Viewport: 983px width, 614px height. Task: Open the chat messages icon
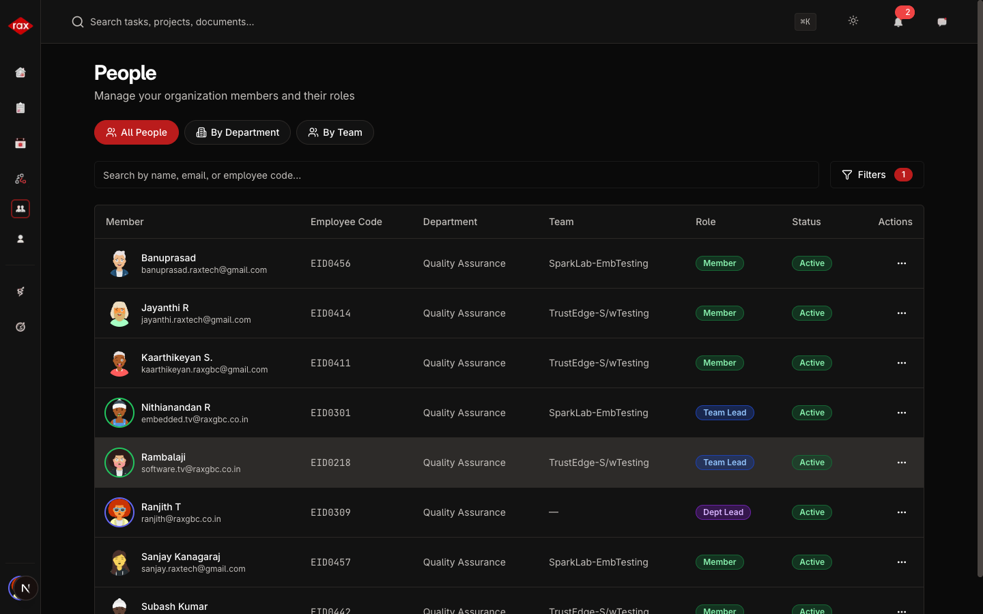point(942,22)
